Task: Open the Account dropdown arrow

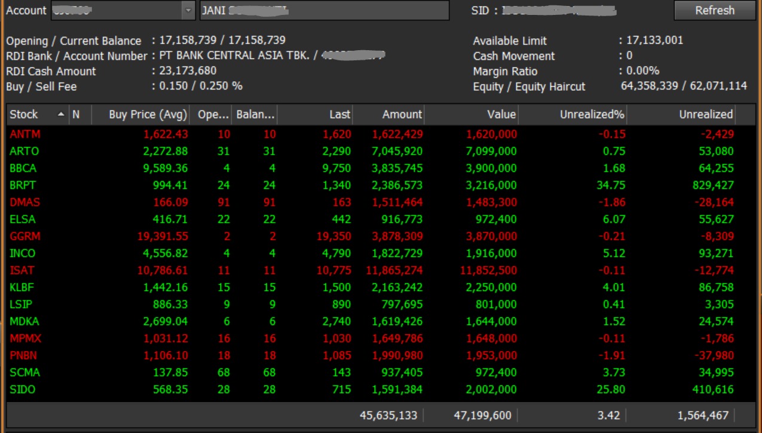Action: (x=188, y=10)
